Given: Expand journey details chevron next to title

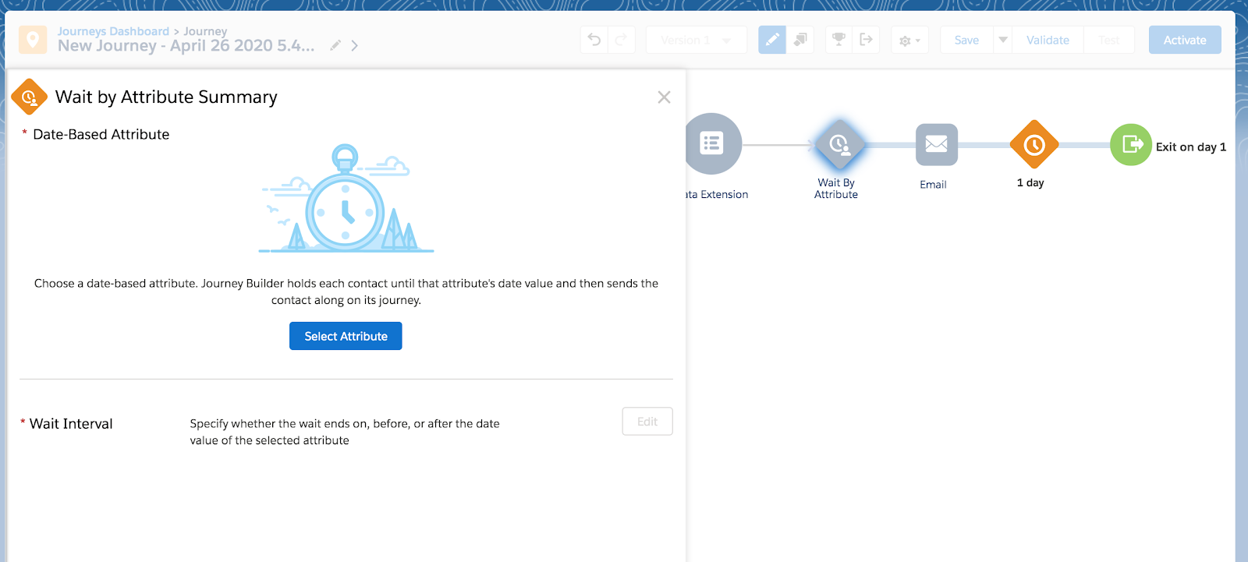Looking at the screenshot, I should (x=355, y=45).
